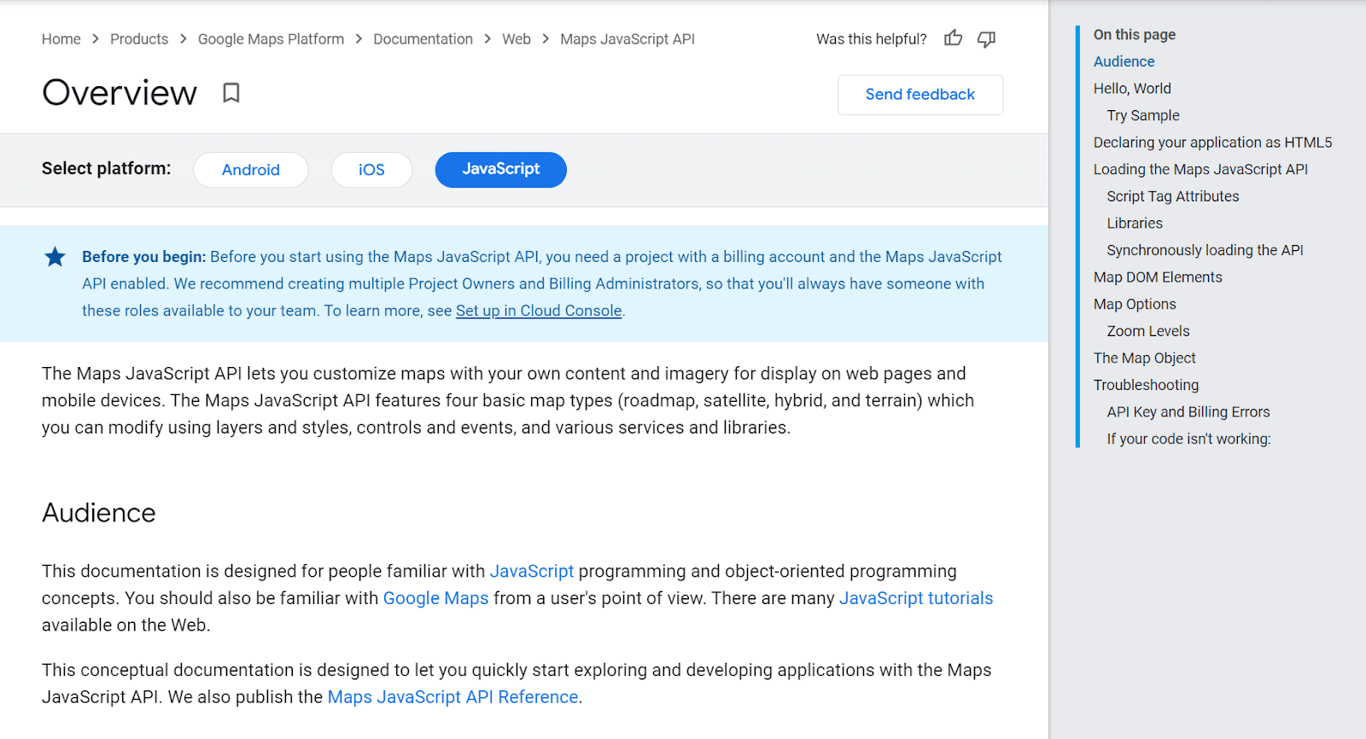Open Google Maps Platform breadcrumb
1366x739 pixels.
[271, 39]
